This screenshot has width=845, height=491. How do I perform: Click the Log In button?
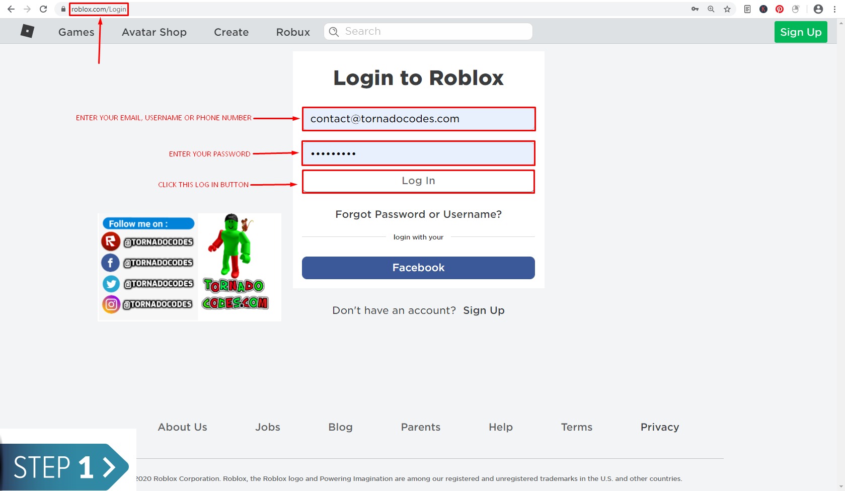tap(418, 181)
